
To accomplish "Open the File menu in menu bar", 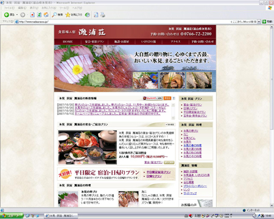I will pos(9,8).
